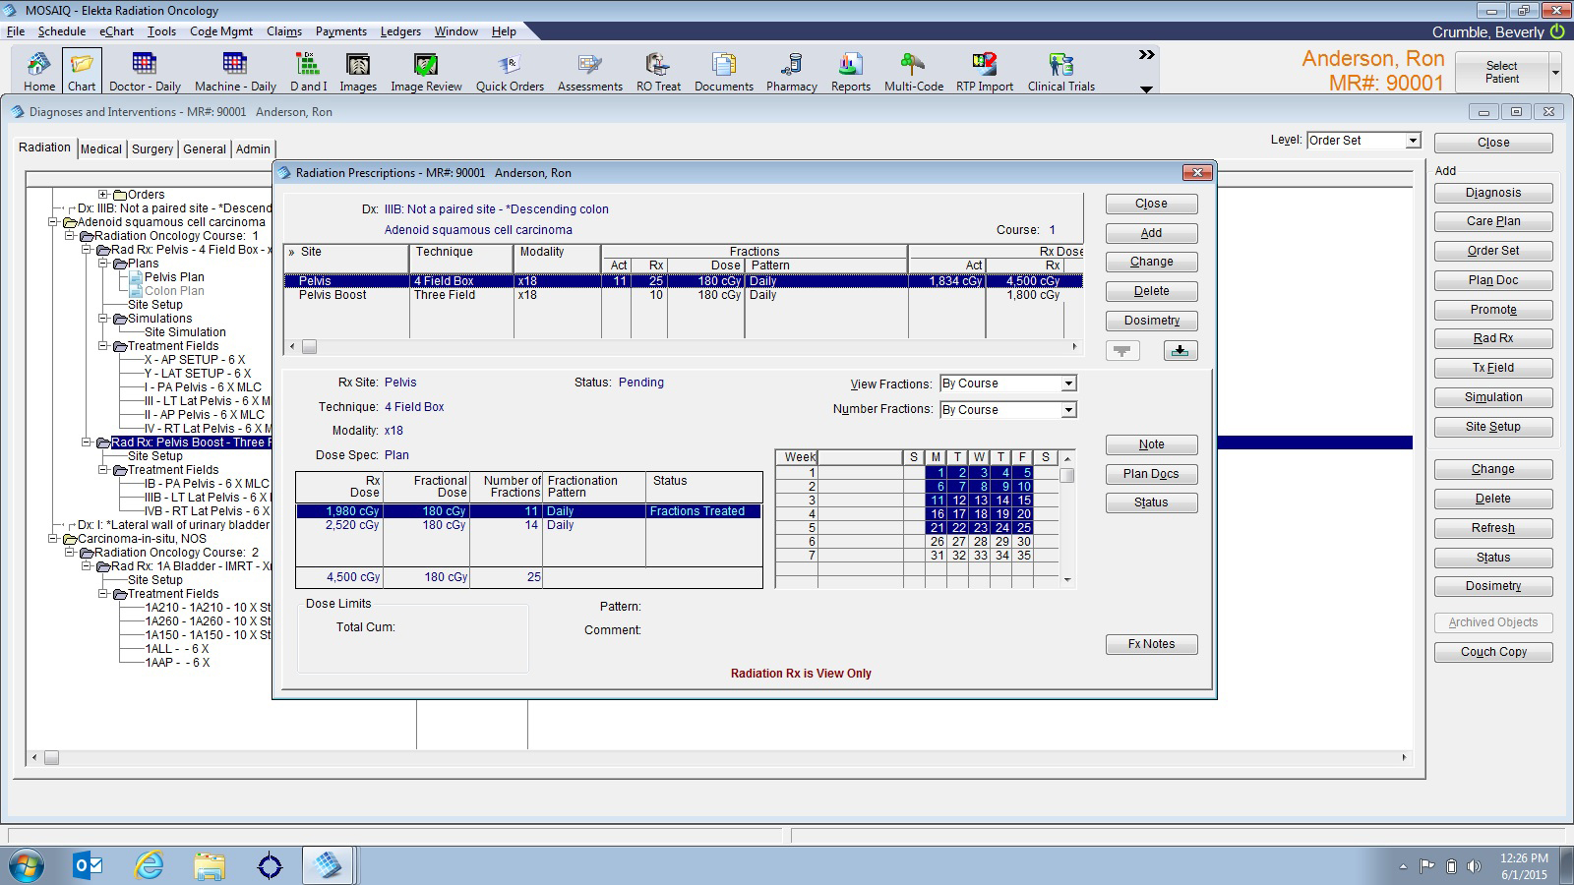1574x885 pixels.
Task: Click the grayed move-up icon button in Radiation Prescriptions
Action: click(1122, 351)
